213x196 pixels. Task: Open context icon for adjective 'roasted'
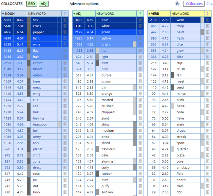(140, 100)
